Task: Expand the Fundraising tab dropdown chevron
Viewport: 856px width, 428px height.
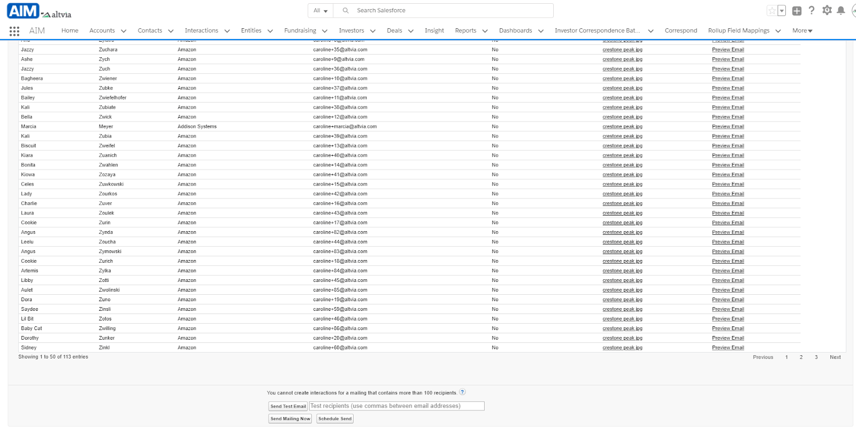Action: 325,31
